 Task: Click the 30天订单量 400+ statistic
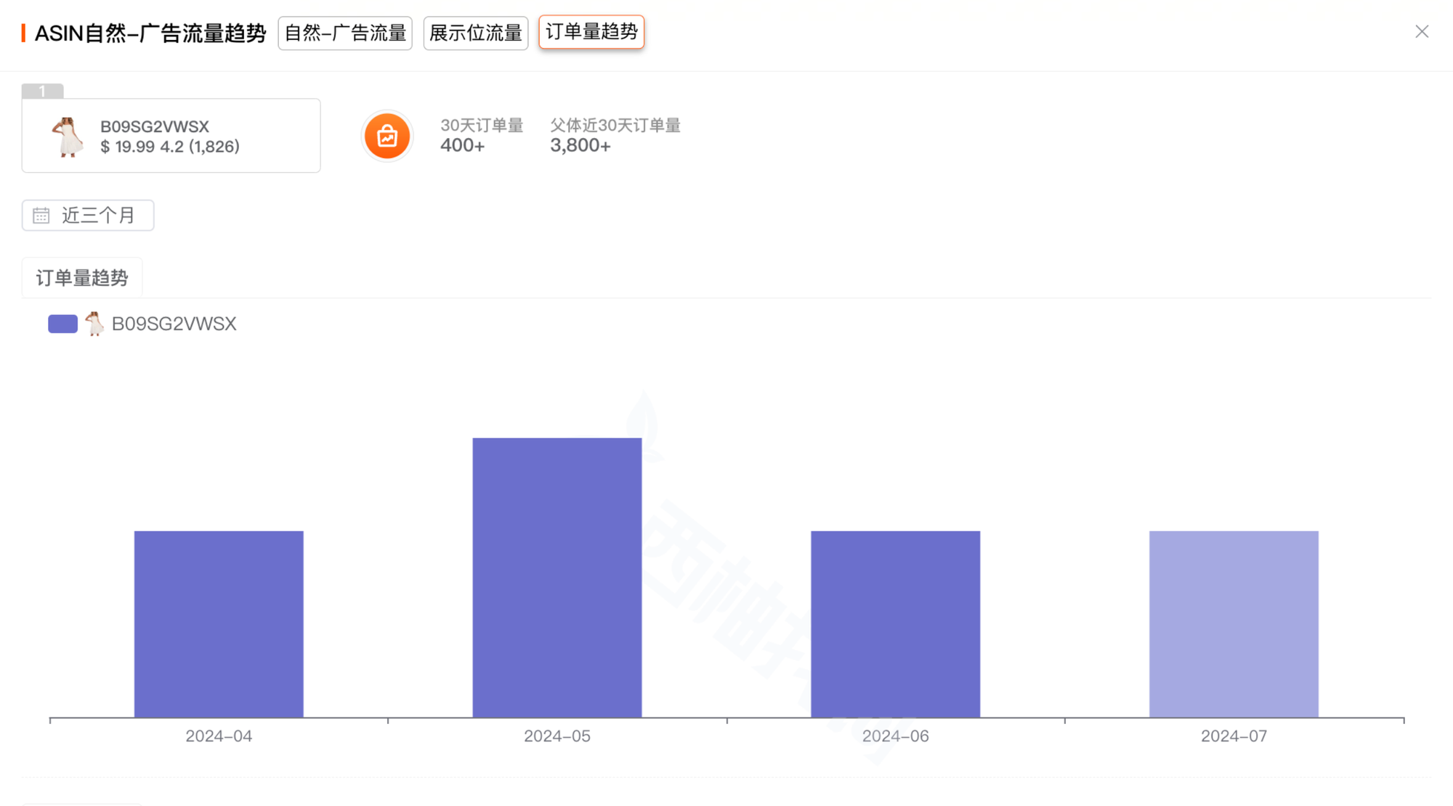tap(481, 136)
